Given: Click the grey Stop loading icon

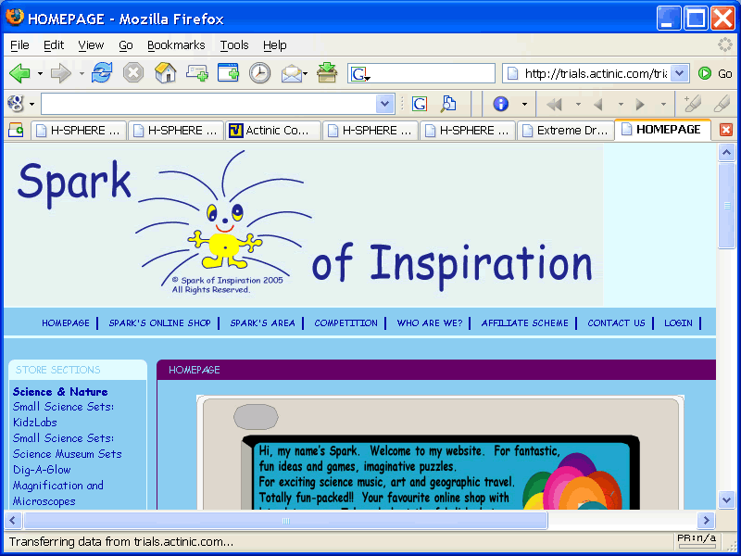Looking at the screenshot, I should (133, 73).
